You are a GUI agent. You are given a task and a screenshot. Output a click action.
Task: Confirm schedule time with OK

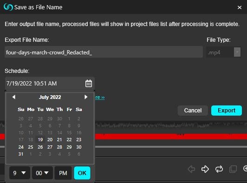(x=82, y=173)
